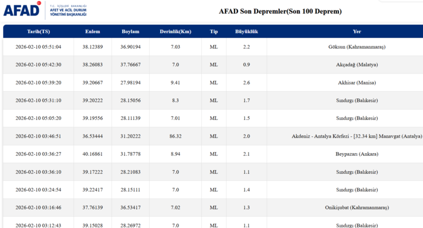Select the date 2026-02-10 05:39:20
Image resolution: width=423 pixels, height=228 pixels.
tap(38, 83)
